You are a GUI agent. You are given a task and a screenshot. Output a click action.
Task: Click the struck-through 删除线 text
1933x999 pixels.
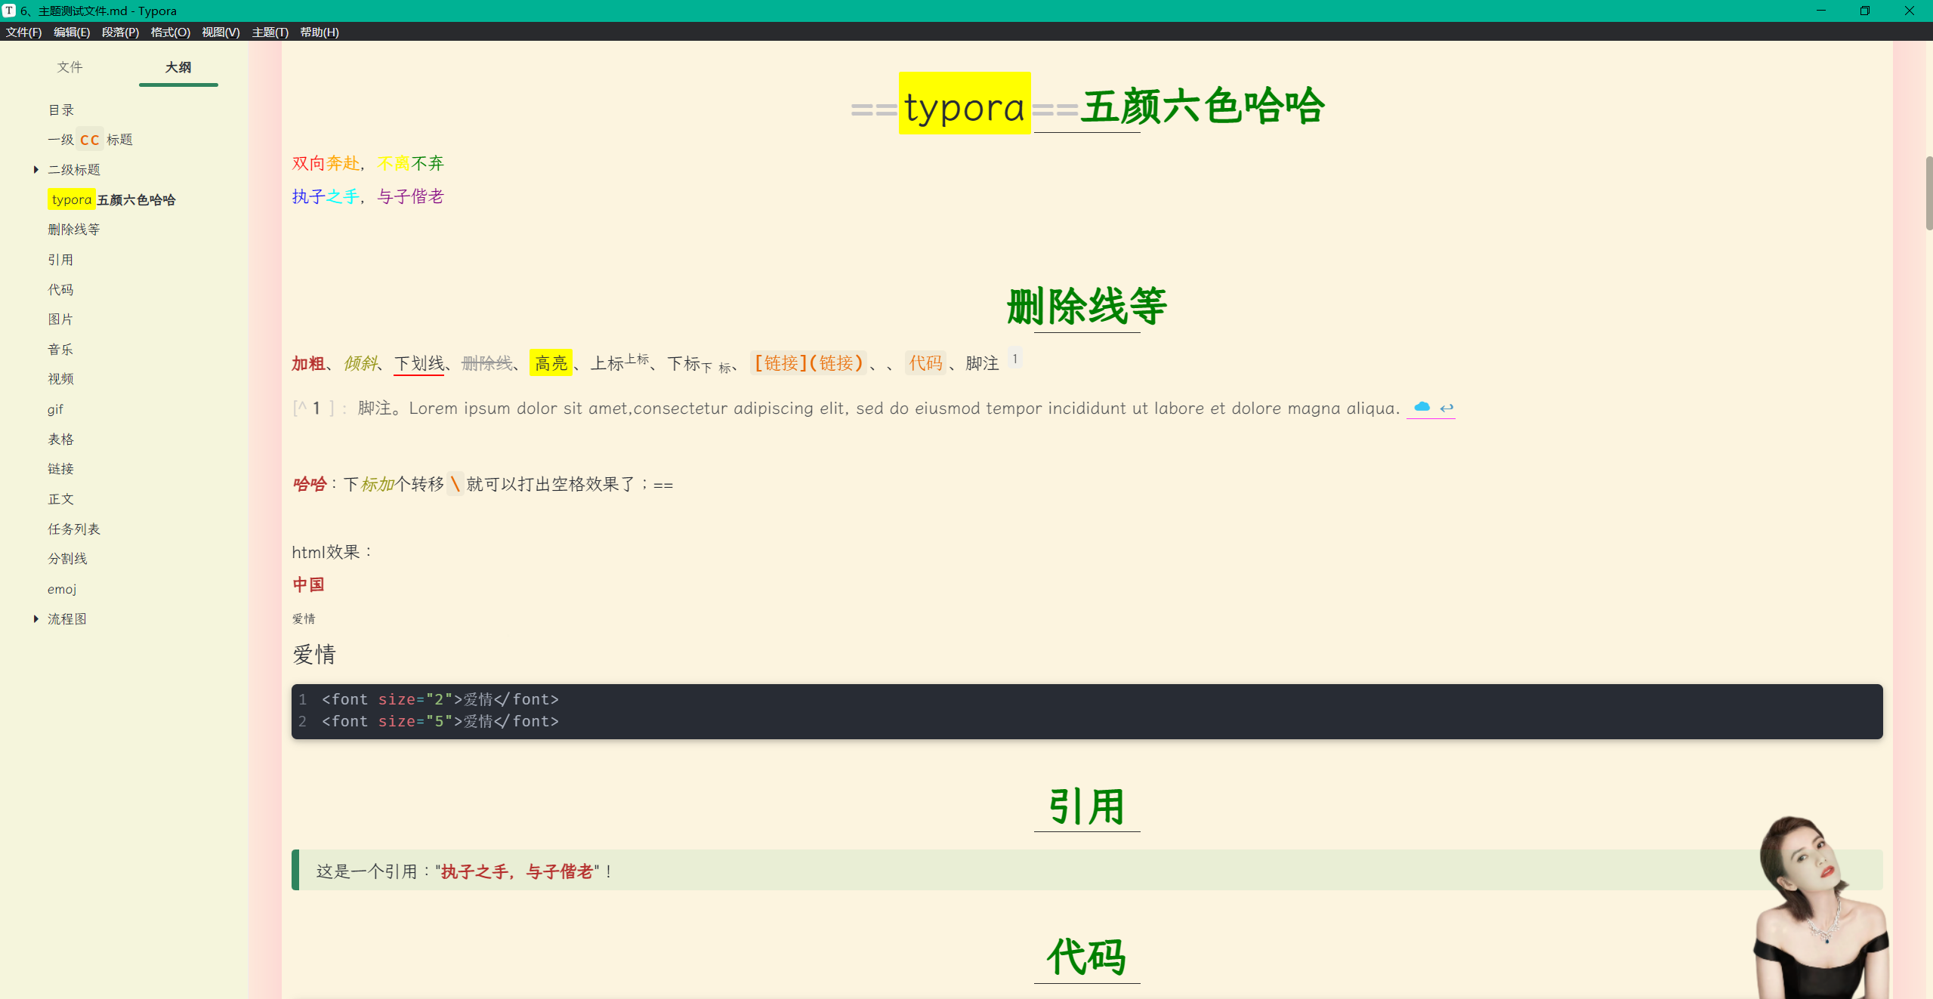(x=487, y=363)
